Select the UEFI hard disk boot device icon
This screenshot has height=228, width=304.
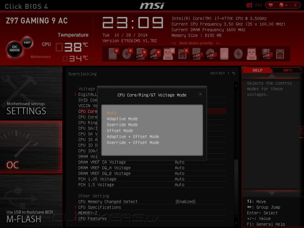[x=113, y=54]
